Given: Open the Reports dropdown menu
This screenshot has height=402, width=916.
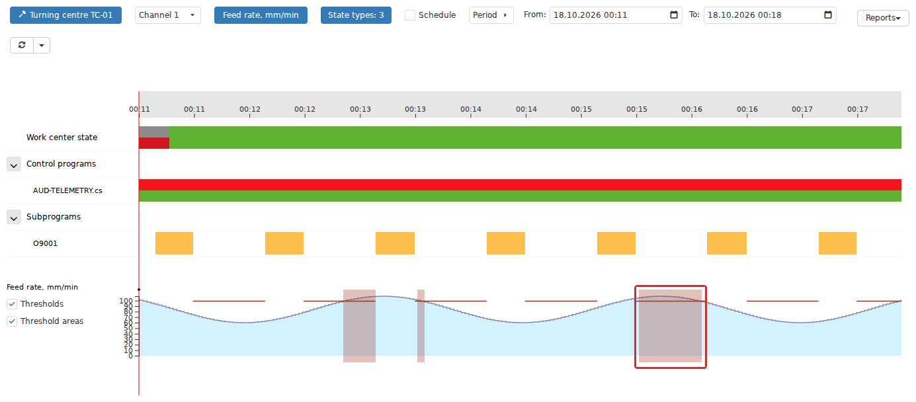Looking at the screenshot, I should click(883, 19).
